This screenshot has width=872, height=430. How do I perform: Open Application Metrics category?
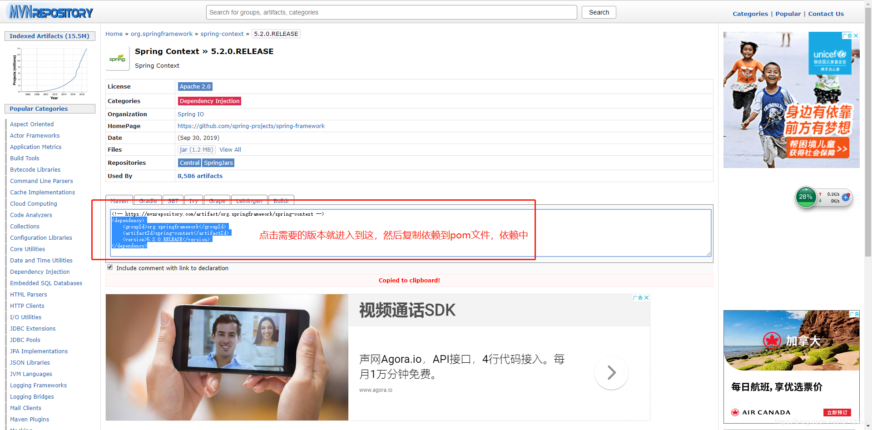click(36, 147)
